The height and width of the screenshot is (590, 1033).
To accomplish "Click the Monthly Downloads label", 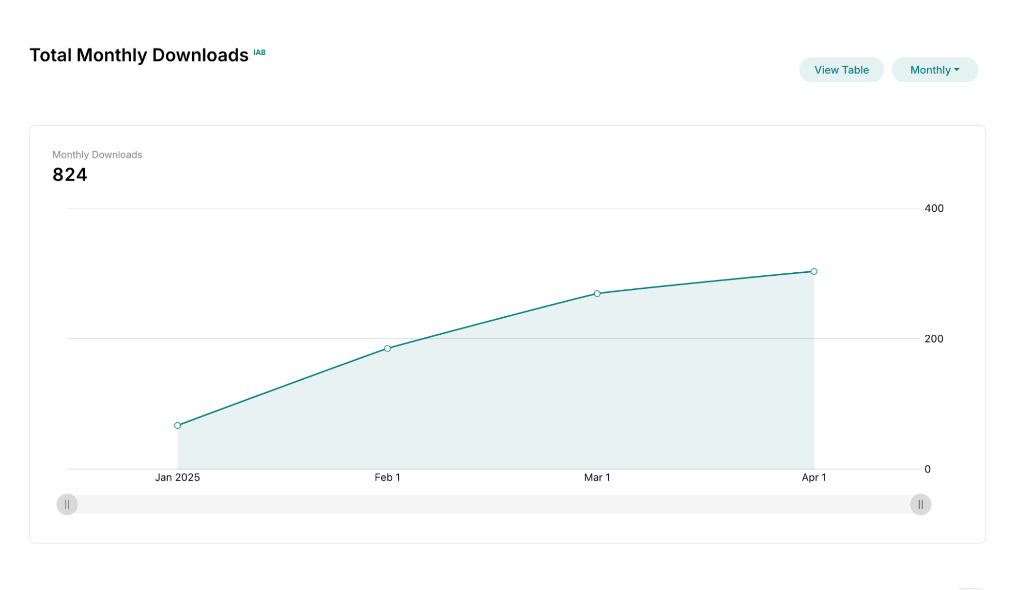I will pyautogui.click(x=97, y=154).
